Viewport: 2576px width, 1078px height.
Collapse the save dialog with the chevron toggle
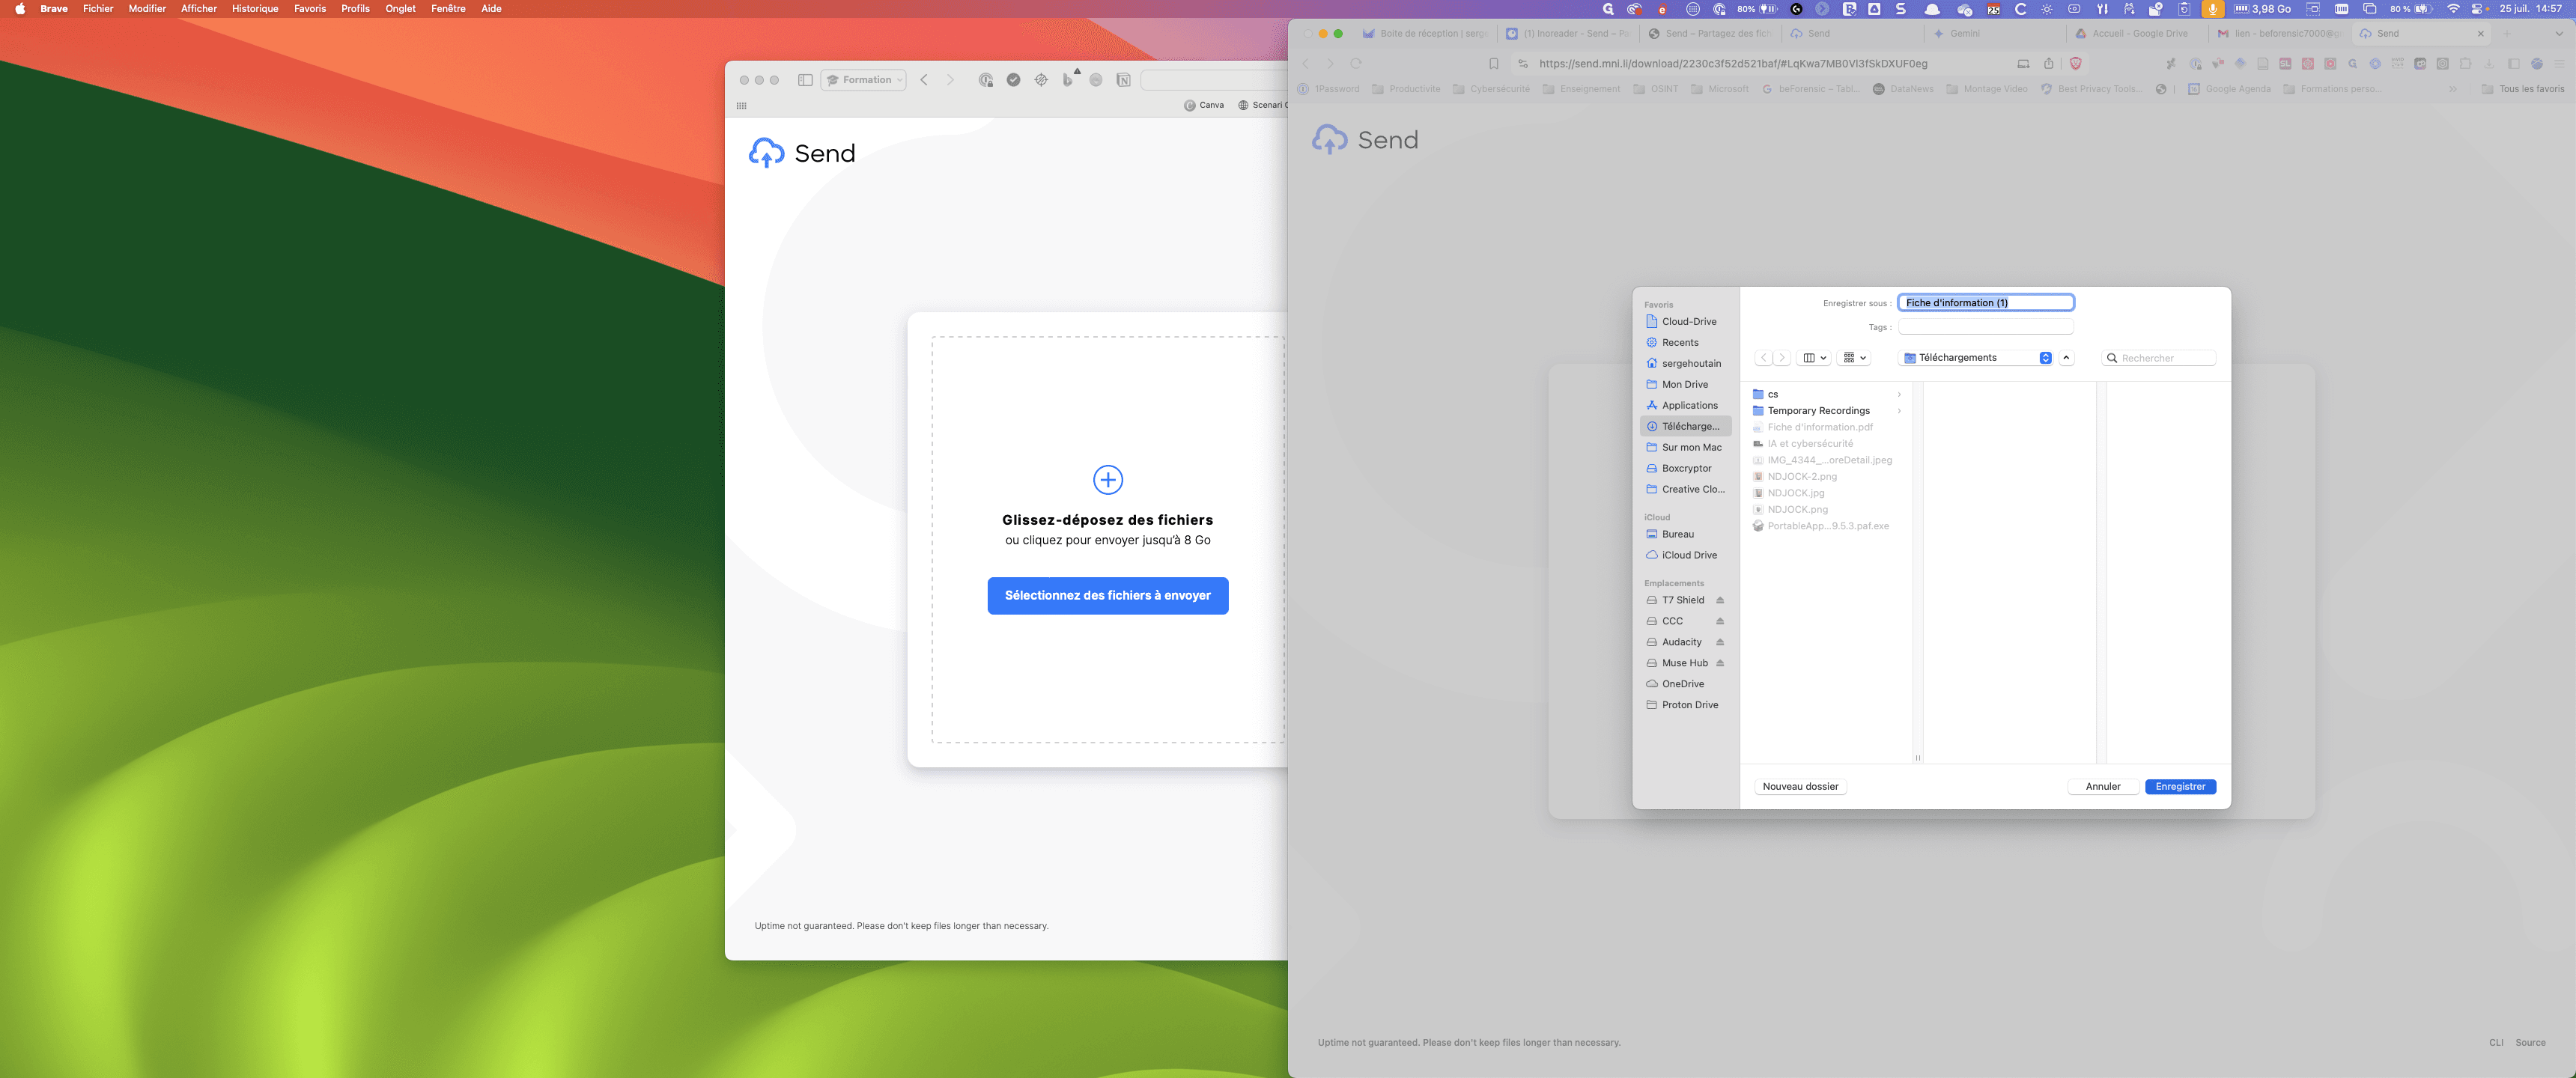point(2066,358)
